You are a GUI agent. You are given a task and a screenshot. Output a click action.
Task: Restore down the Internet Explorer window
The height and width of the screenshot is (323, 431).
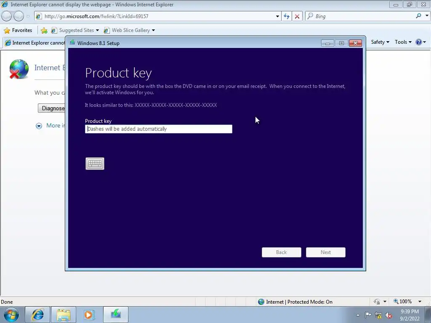(410, 5)
